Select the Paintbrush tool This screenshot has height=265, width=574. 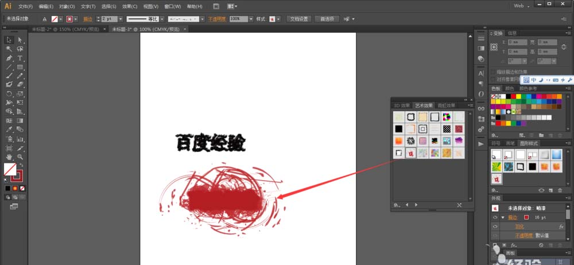click(9, 76)
